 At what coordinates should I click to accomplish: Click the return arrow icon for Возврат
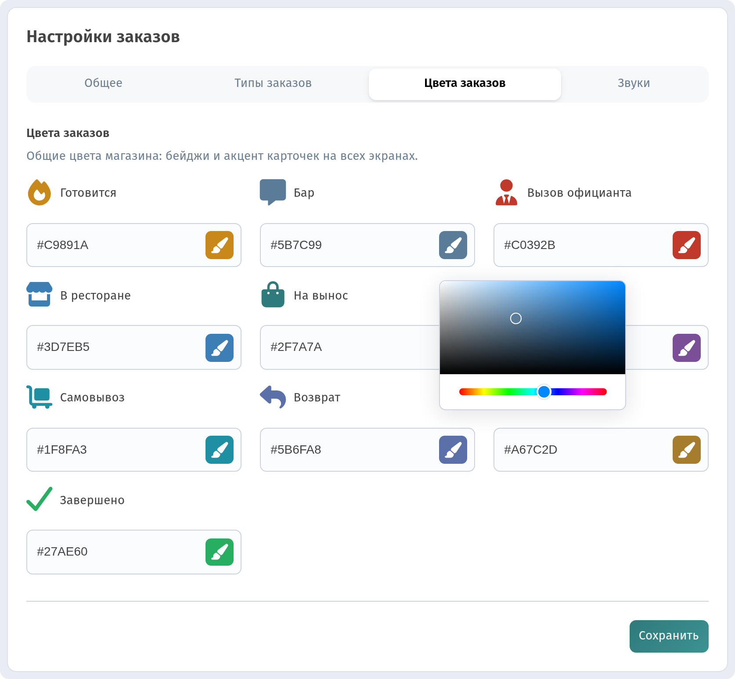click(273, 397)
